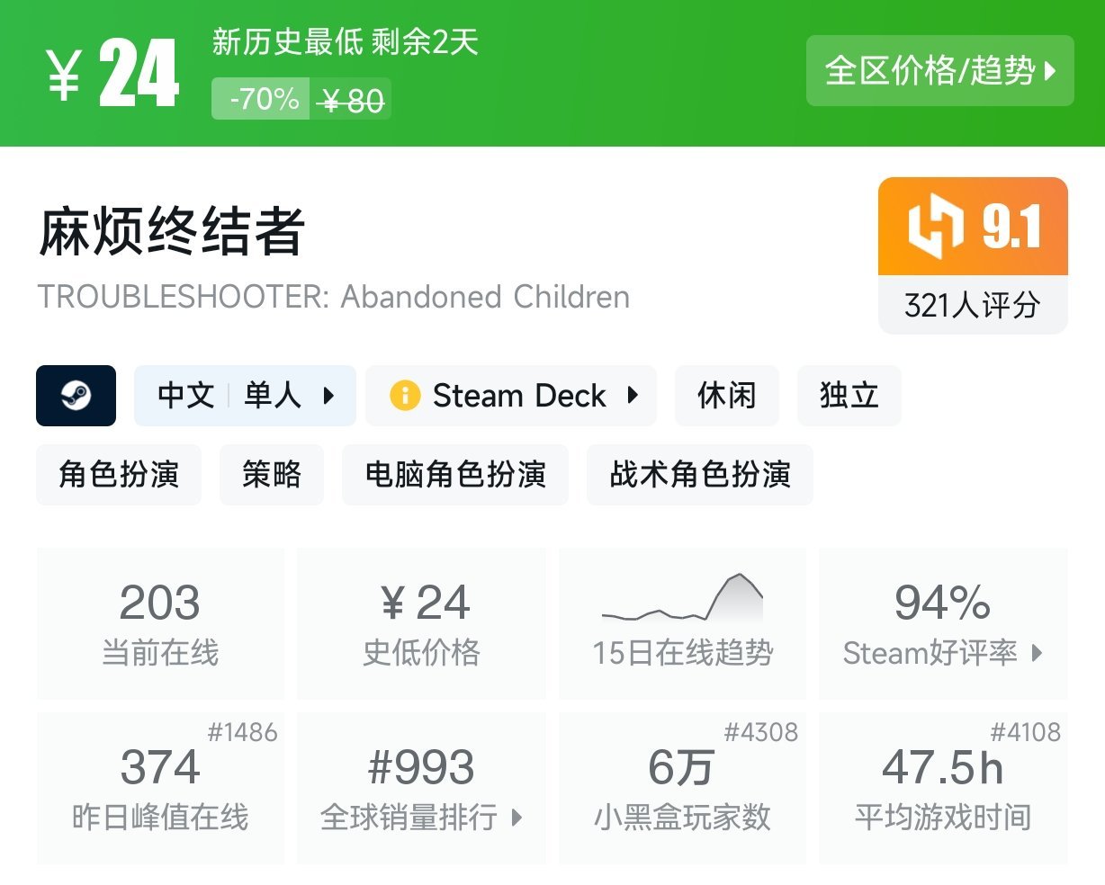Open the 小黑盒玩家数 stat card
The height and width of the screenshot is (885, 1105).
click(682, 789)
